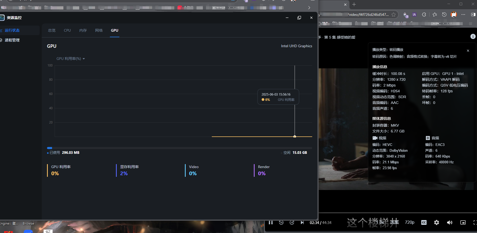Enable picture-in-picture mode
Image resolution: width=477 pixels, height=233 pixels.
(463, 222)
